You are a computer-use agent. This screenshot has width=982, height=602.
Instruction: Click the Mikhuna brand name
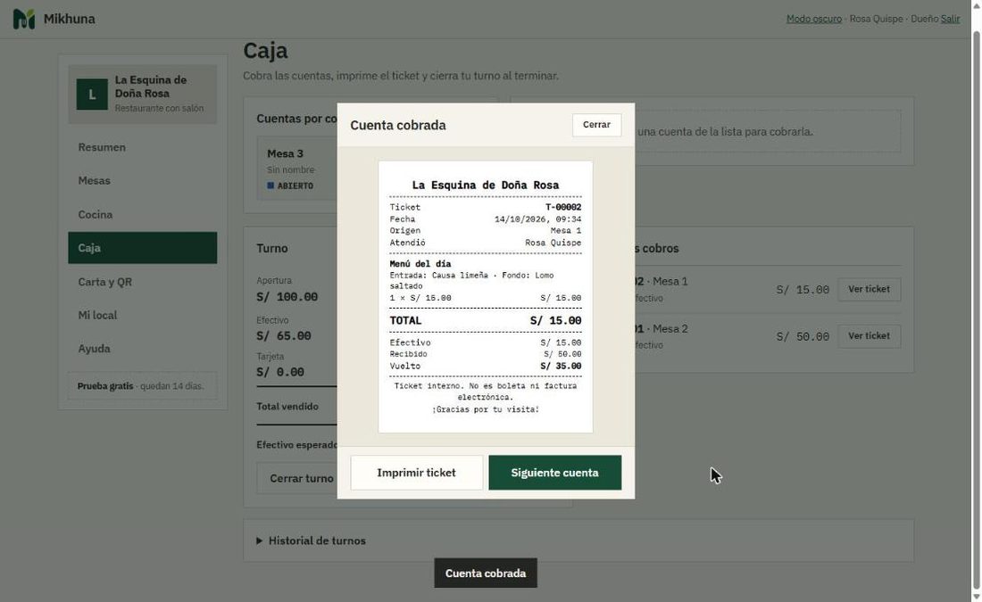[70, 19]
